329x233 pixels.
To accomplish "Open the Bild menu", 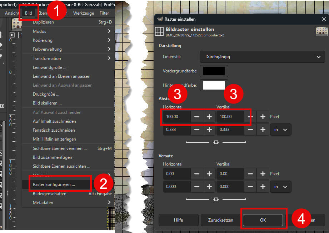I will coord(29,13).
